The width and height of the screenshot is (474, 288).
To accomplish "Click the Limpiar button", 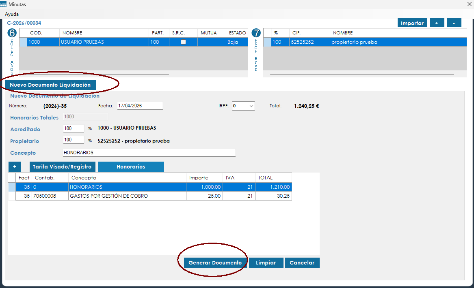I will [266, 263].
